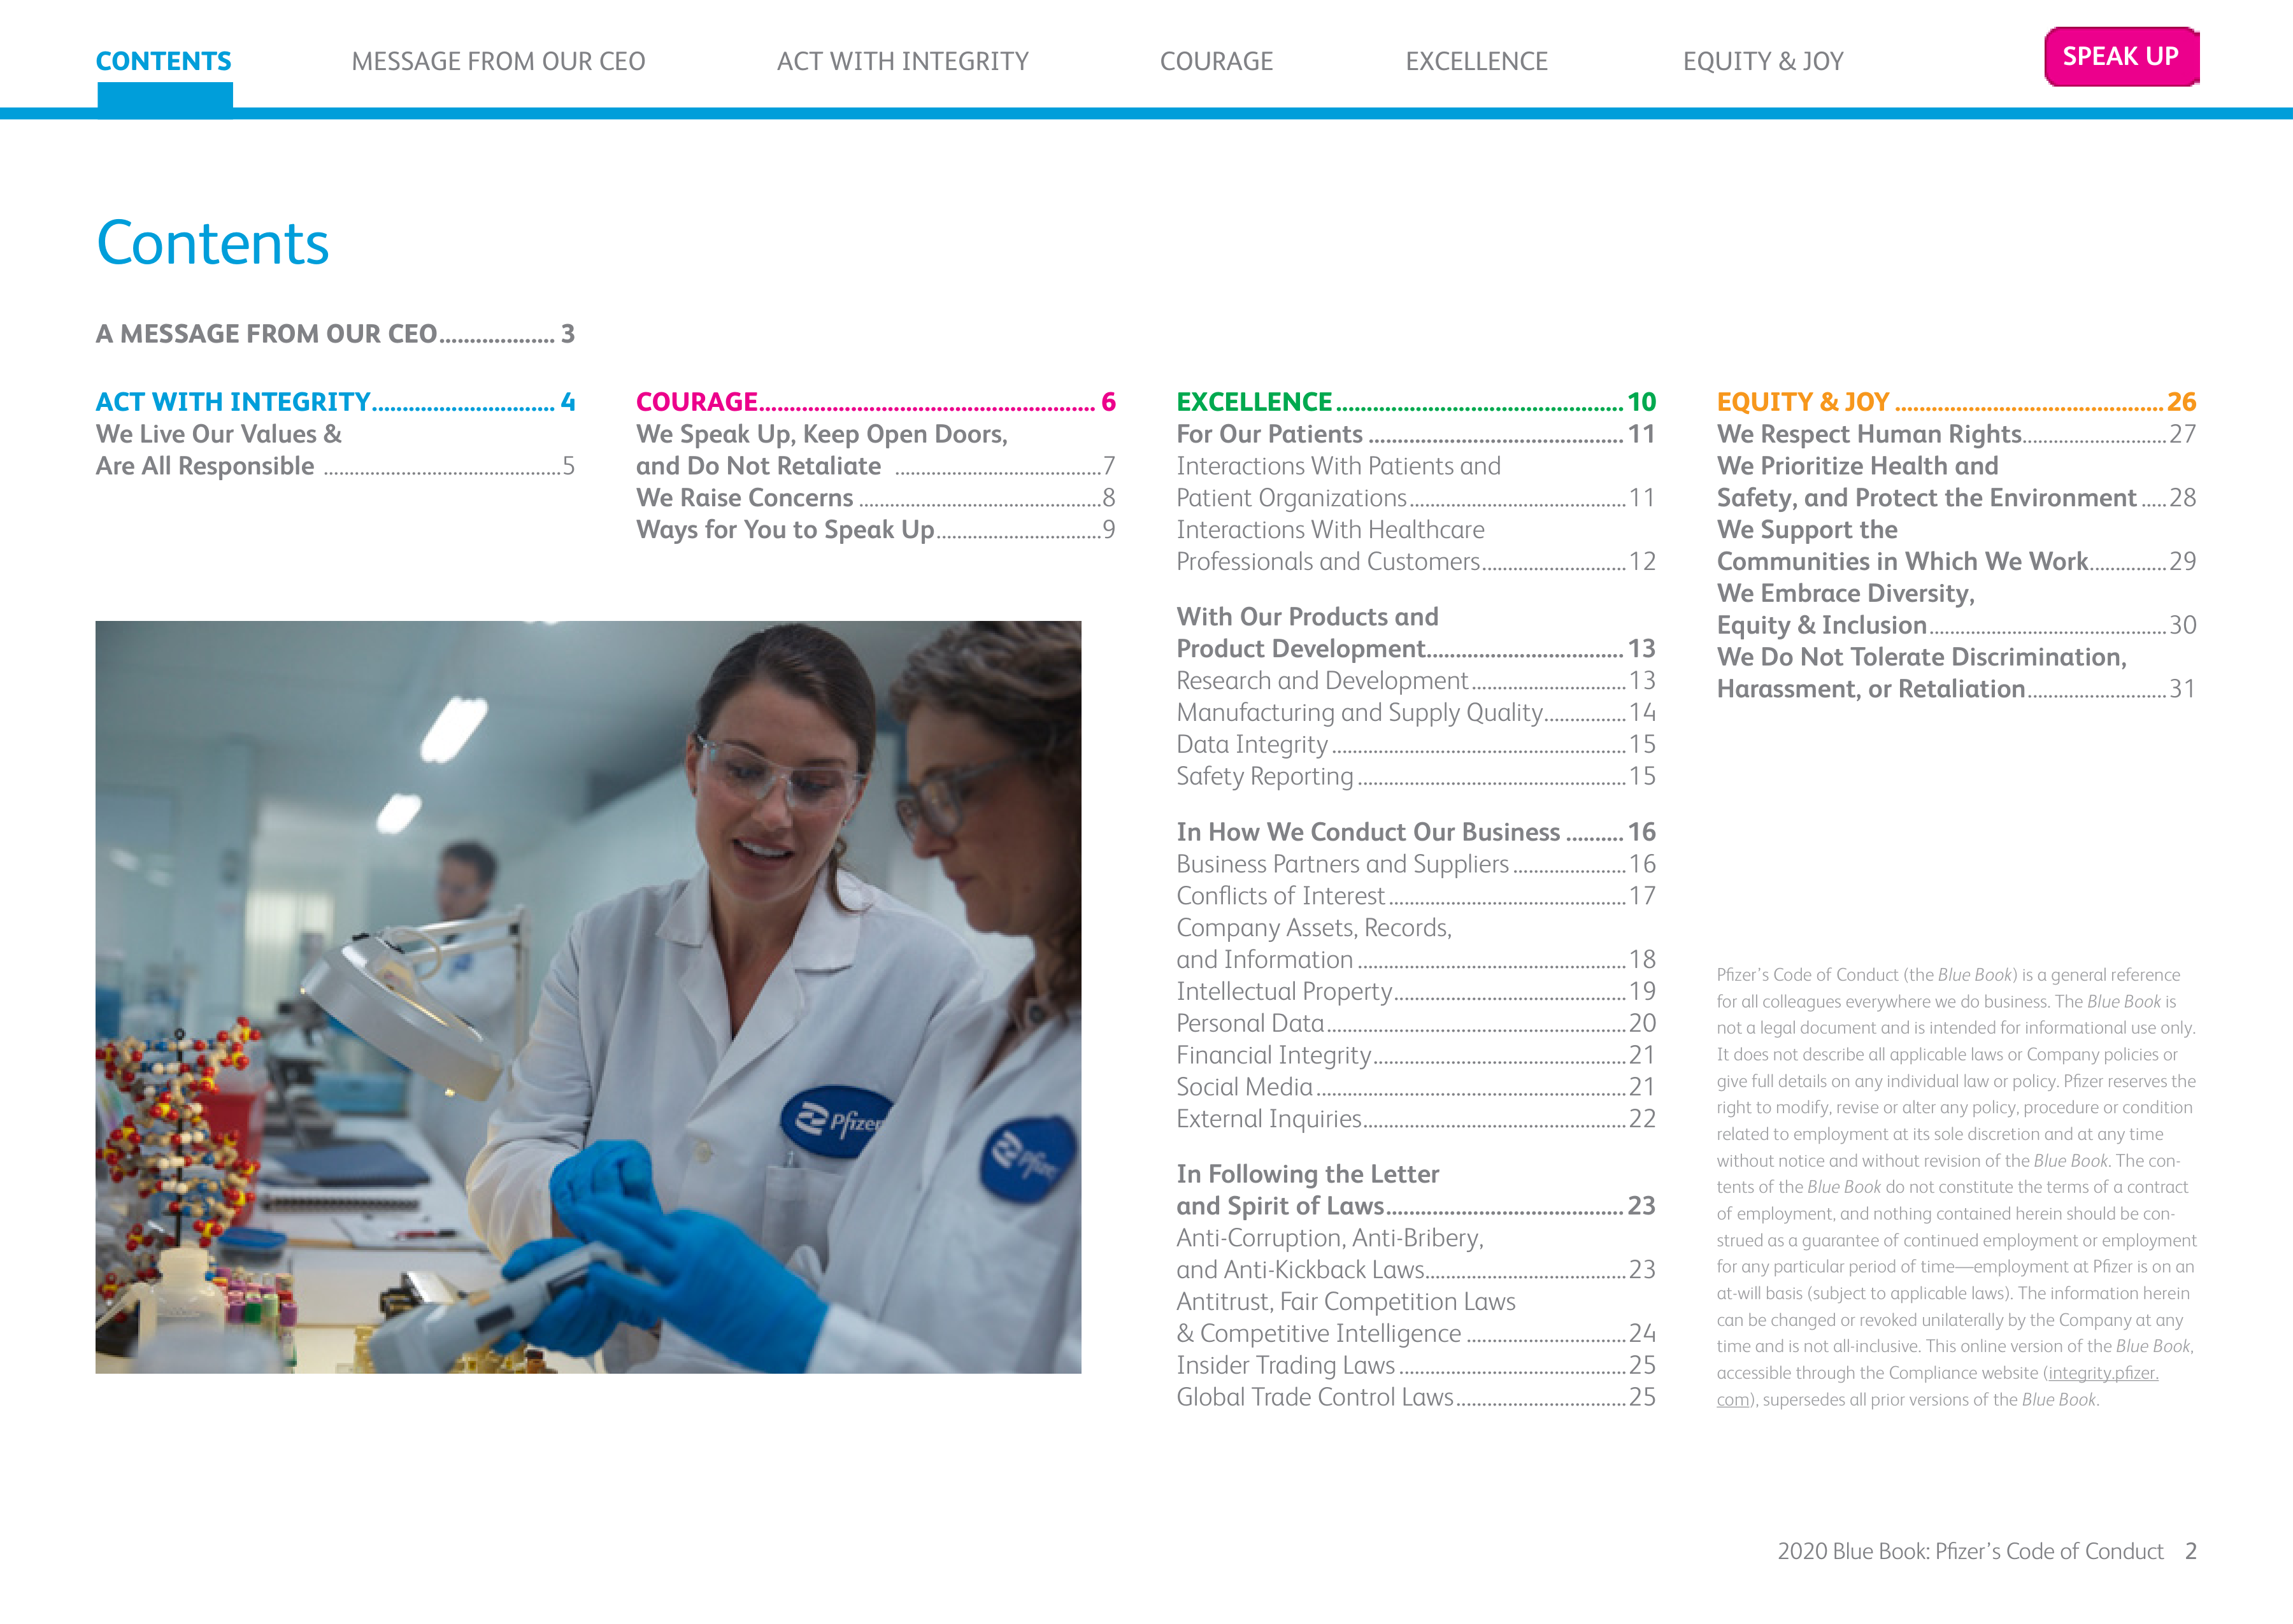This screenshot has width=2293, height=1624.
Task: Open Ways for You to Speak Up
Action: [876, 530]
